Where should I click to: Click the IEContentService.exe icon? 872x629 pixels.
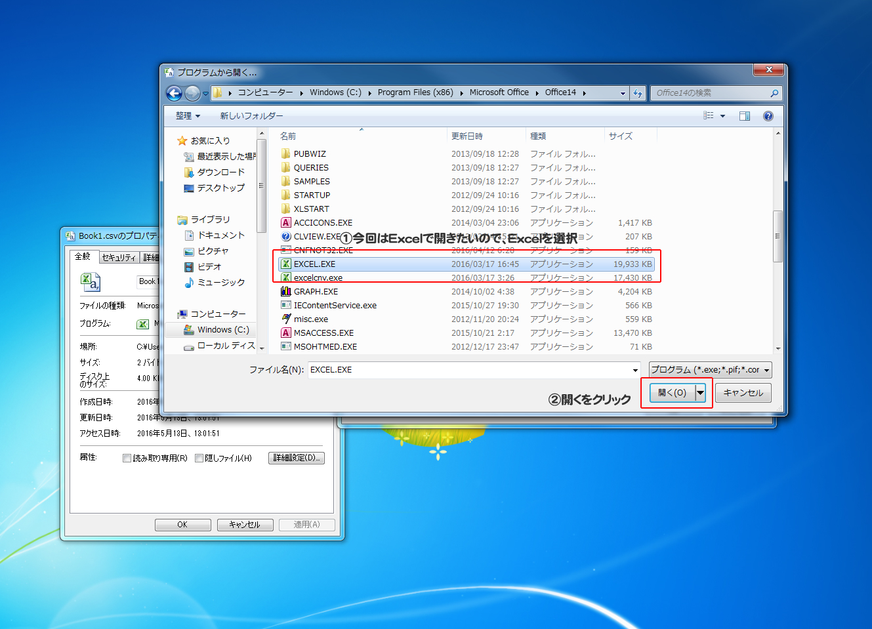point(286,305)
